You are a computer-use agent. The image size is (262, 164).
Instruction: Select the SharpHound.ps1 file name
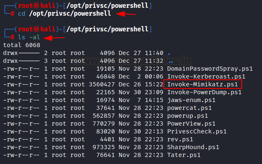[193, 147]
